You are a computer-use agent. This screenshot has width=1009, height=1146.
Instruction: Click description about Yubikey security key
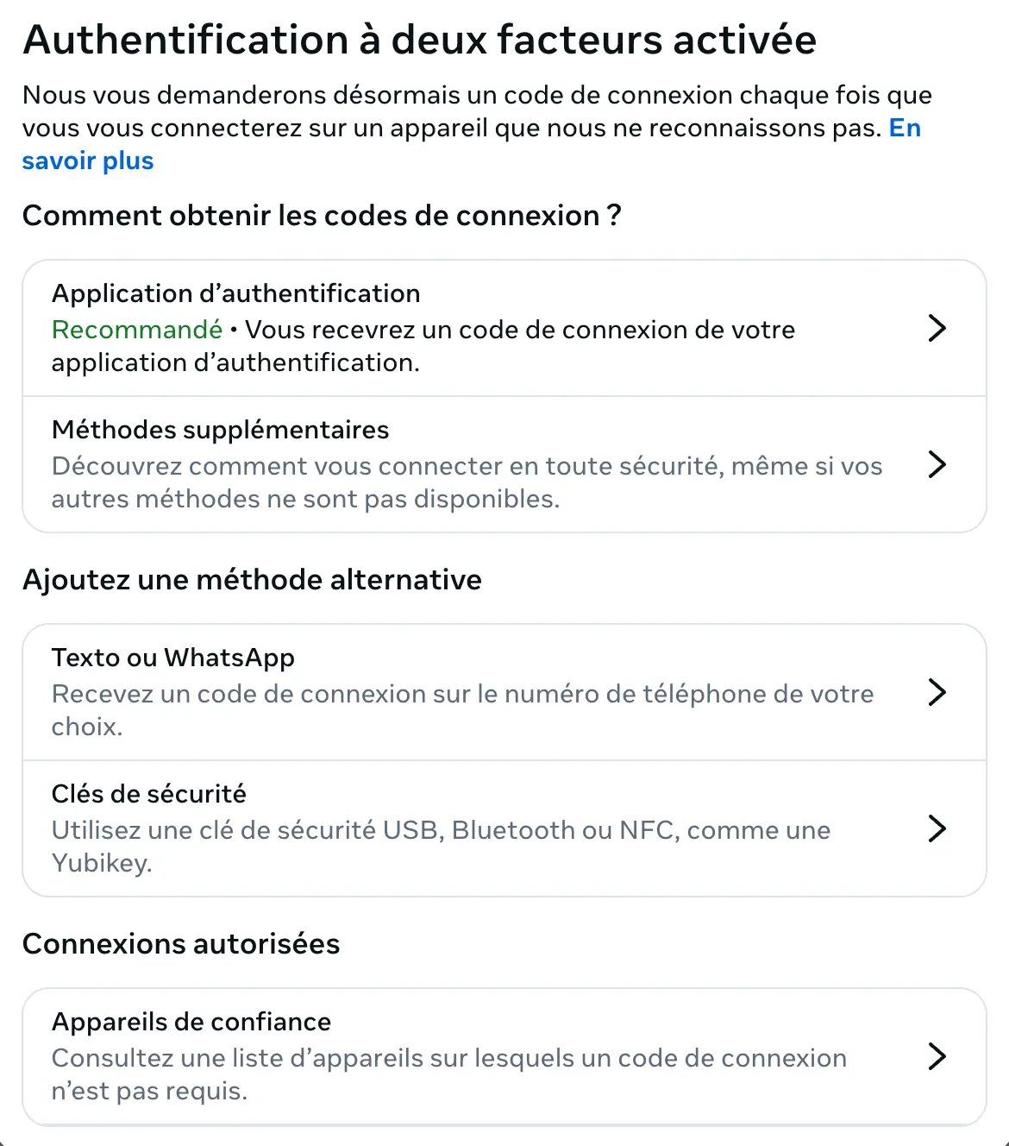[441, 846]
